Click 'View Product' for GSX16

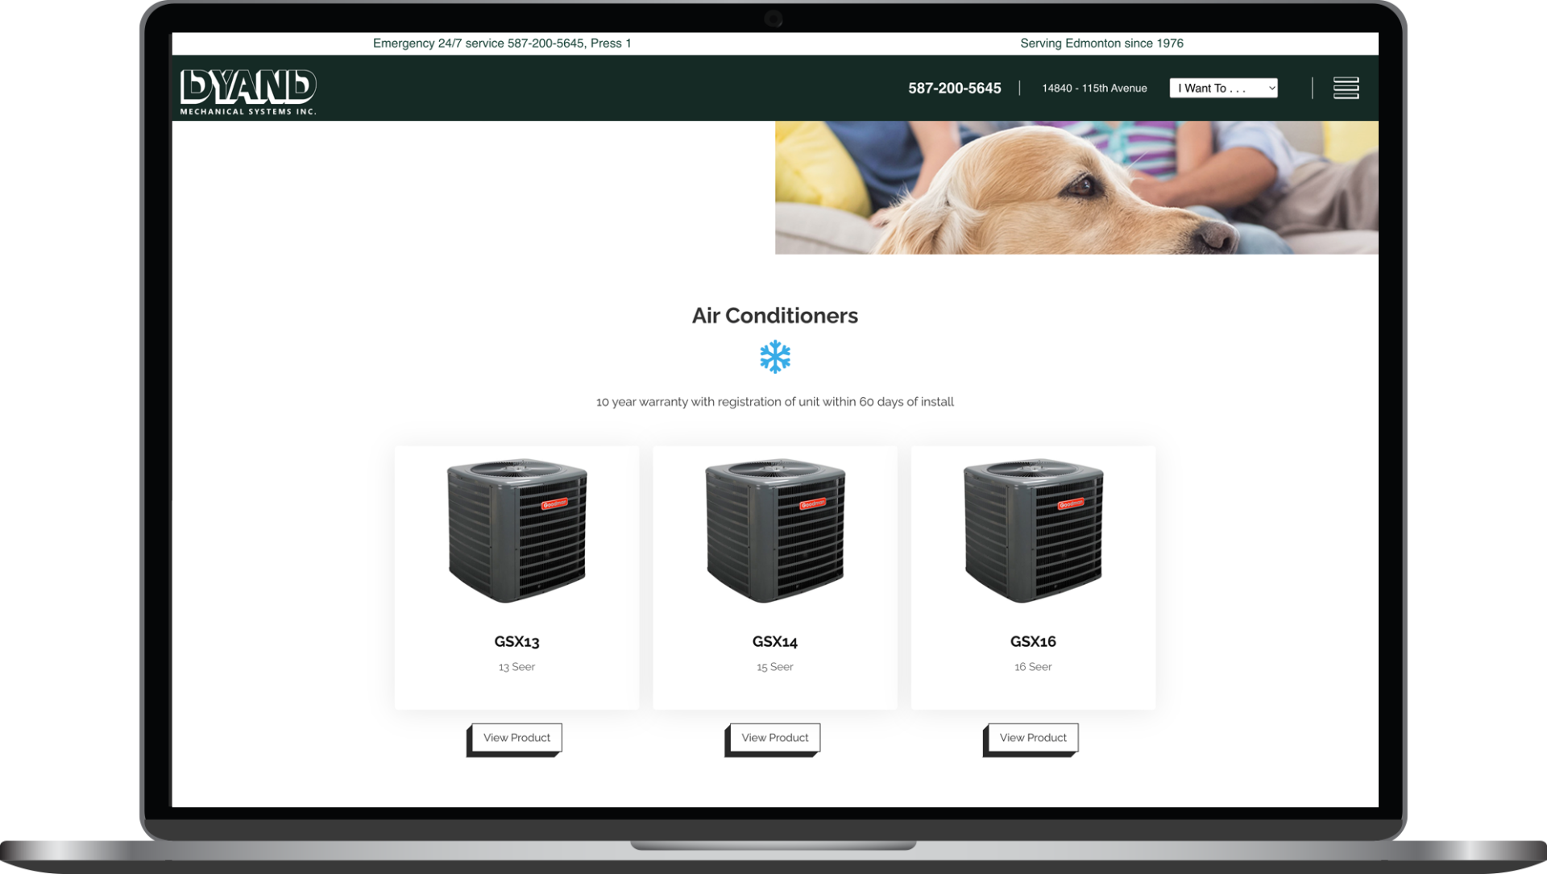point(1033,737)
